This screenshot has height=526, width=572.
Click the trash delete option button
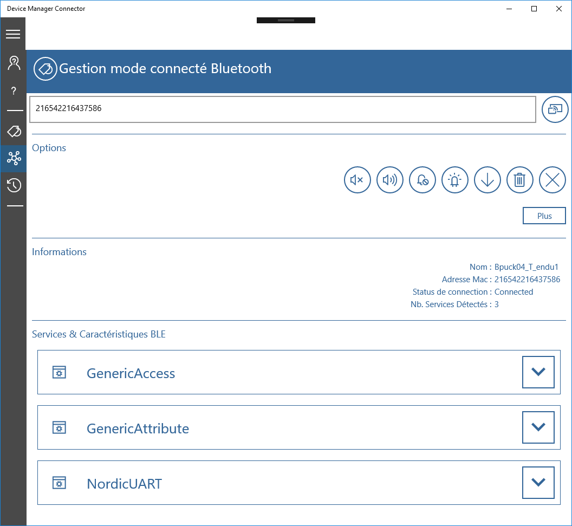point(519,180)
